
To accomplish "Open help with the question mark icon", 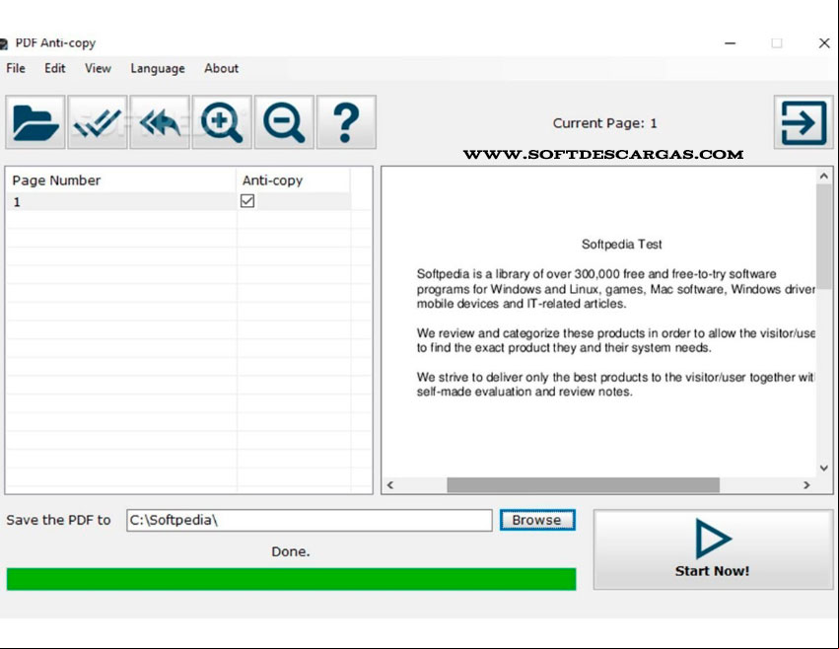I will pos(346,122).
